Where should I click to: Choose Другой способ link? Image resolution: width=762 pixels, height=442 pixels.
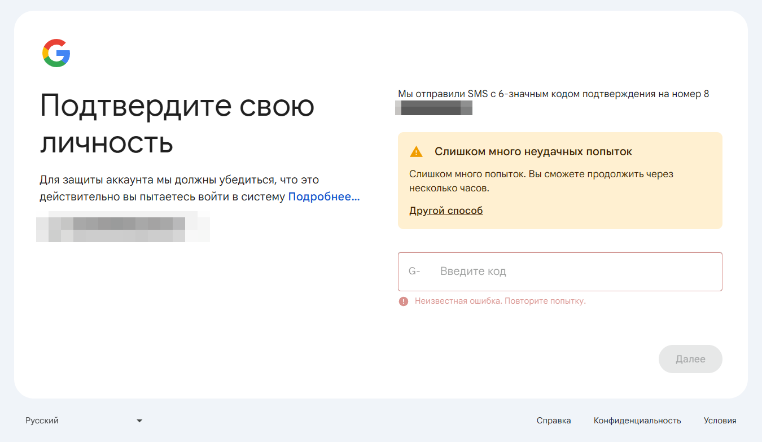tap(446, 211)
